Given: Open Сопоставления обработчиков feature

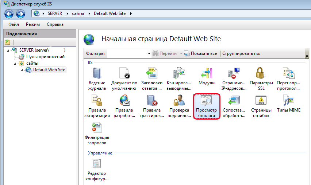Looking at the screenshot, I should pyautogui.click(x=234, y=106).
